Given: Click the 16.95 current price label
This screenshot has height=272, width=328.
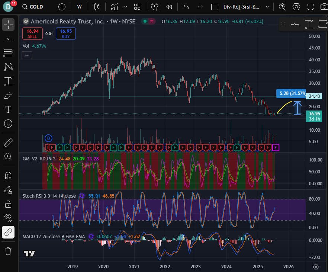Looking at the screenshot, I should tap(314, 116).
